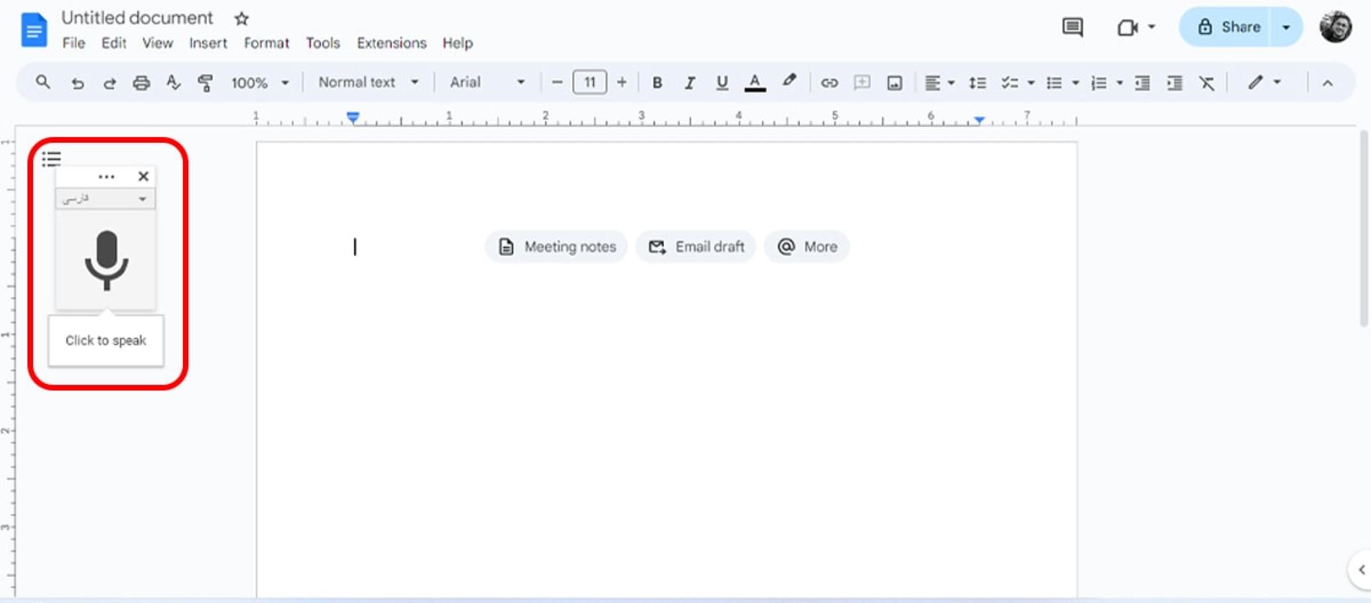Open the editing mode pencil dropdown
Screen dimensions: 1371x603
coord(1265,82)
